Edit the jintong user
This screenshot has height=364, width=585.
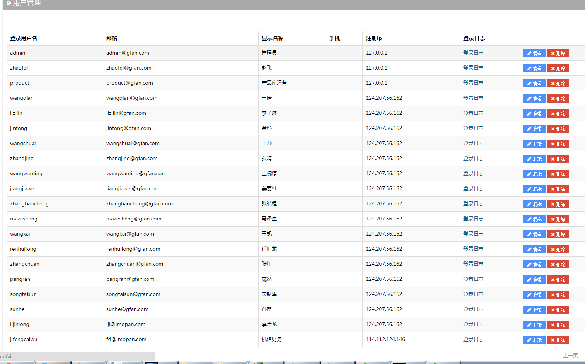pyautogui.click(x=534, y=129)
